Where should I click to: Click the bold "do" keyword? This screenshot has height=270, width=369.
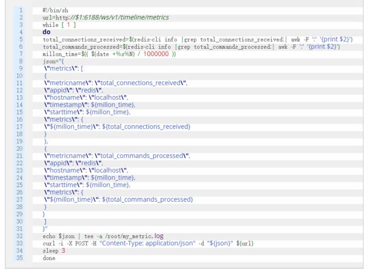coord(47,32)
